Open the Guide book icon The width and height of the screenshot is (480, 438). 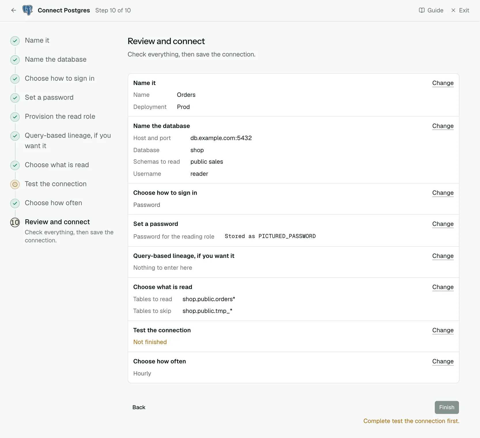422,10
